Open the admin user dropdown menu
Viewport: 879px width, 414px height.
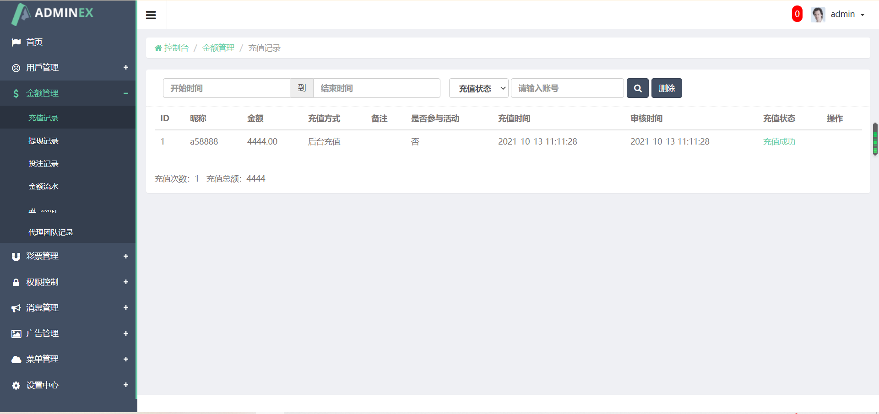click(x=847, y=15)
